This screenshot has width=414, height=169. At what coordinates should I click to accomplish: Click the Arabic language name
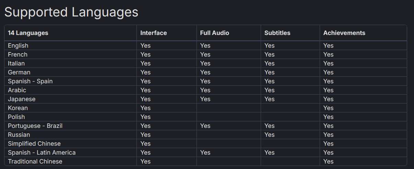pyautogui.click(x=17, y=90)
